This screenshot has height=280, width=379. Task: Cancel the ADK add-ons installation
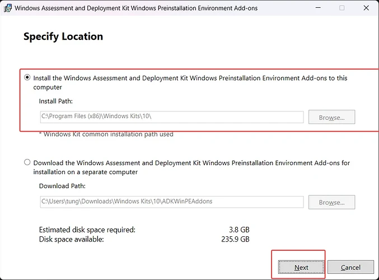pyautogui.click(x=350, y=267)
